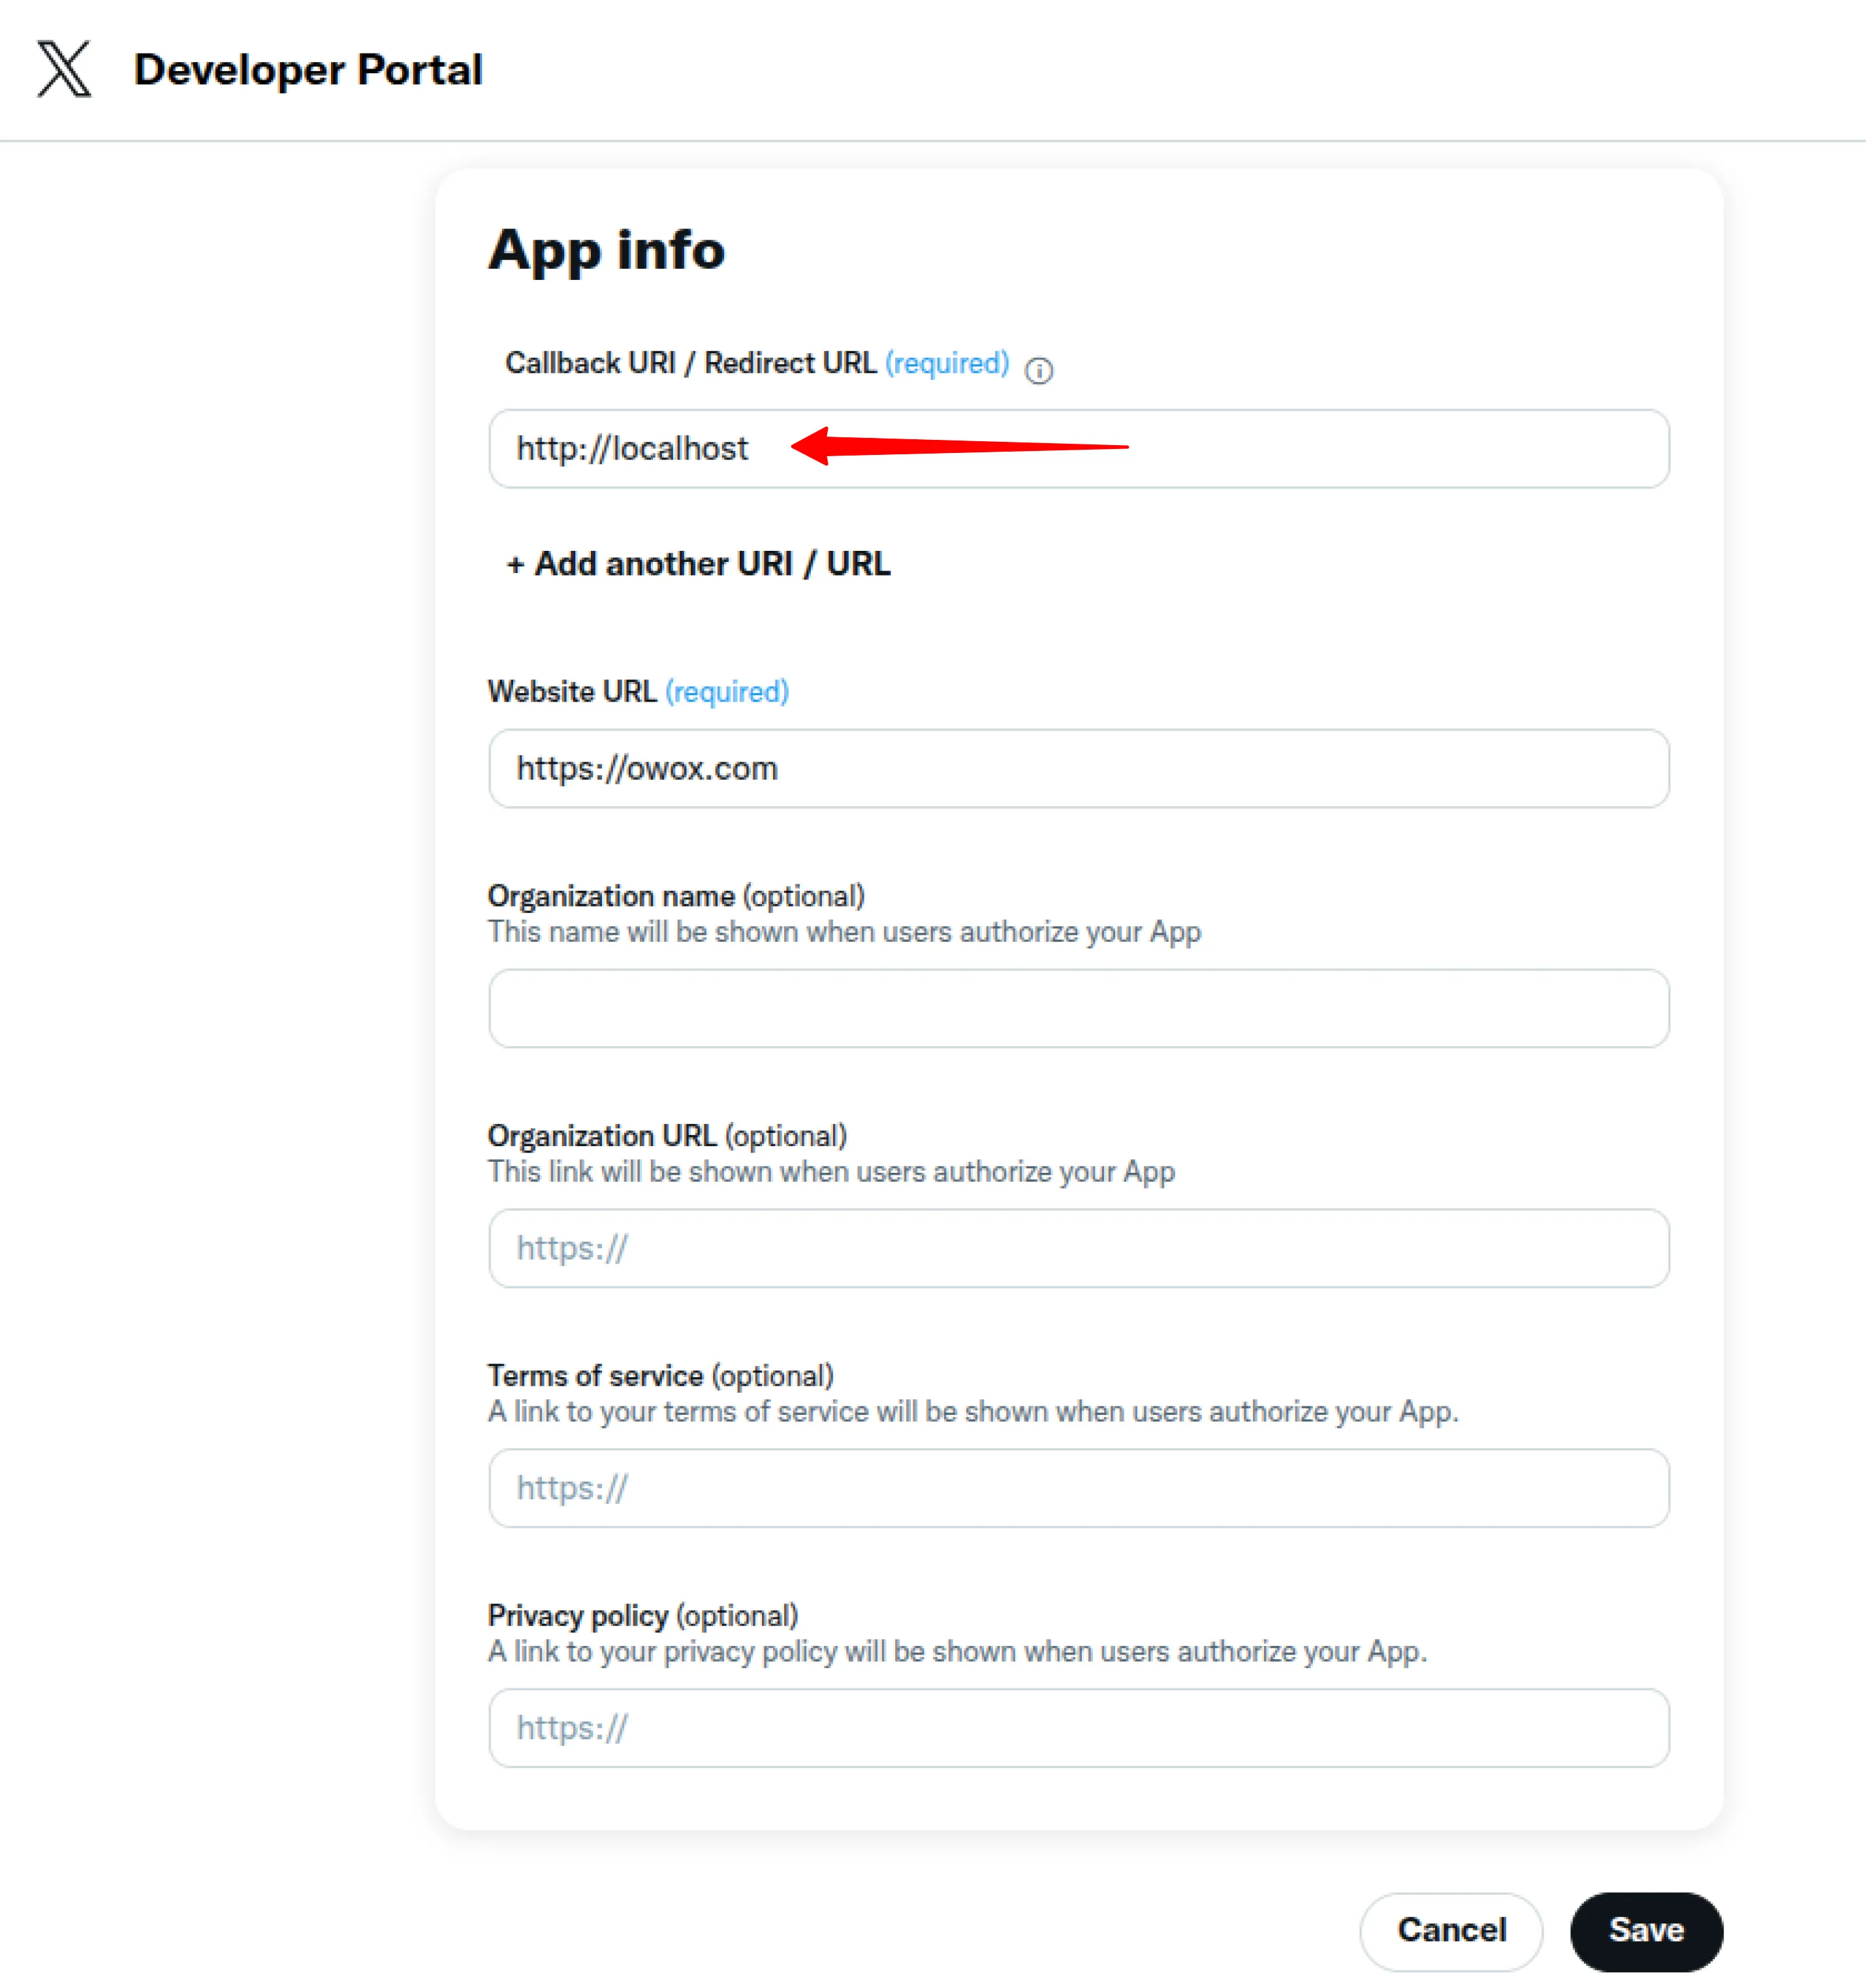Click the Callback URI / Redirect URL label
Image resolution: width=1866 pixels, height=1988 pixels.
[x=690, y=363]
